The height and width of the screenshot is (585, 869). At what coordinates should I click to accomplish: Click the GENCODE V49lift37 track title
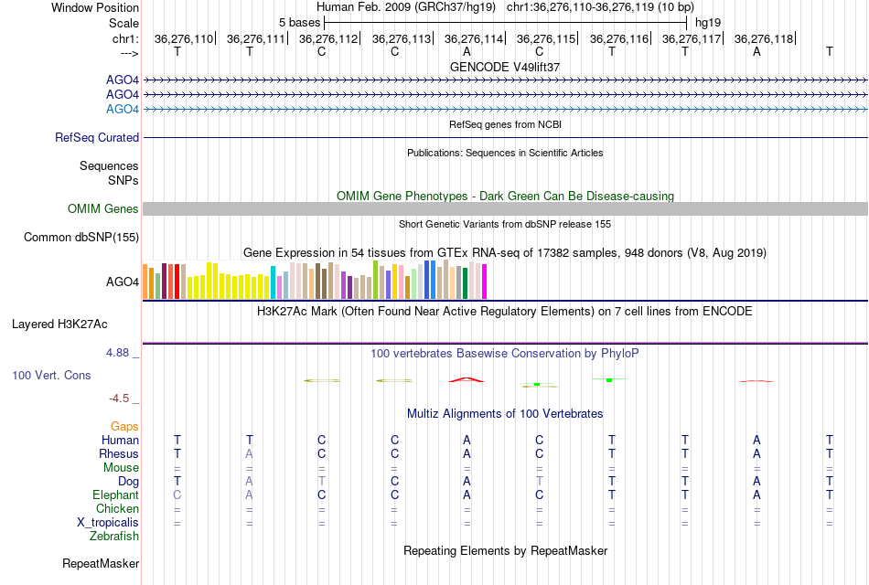coord(505,67)
